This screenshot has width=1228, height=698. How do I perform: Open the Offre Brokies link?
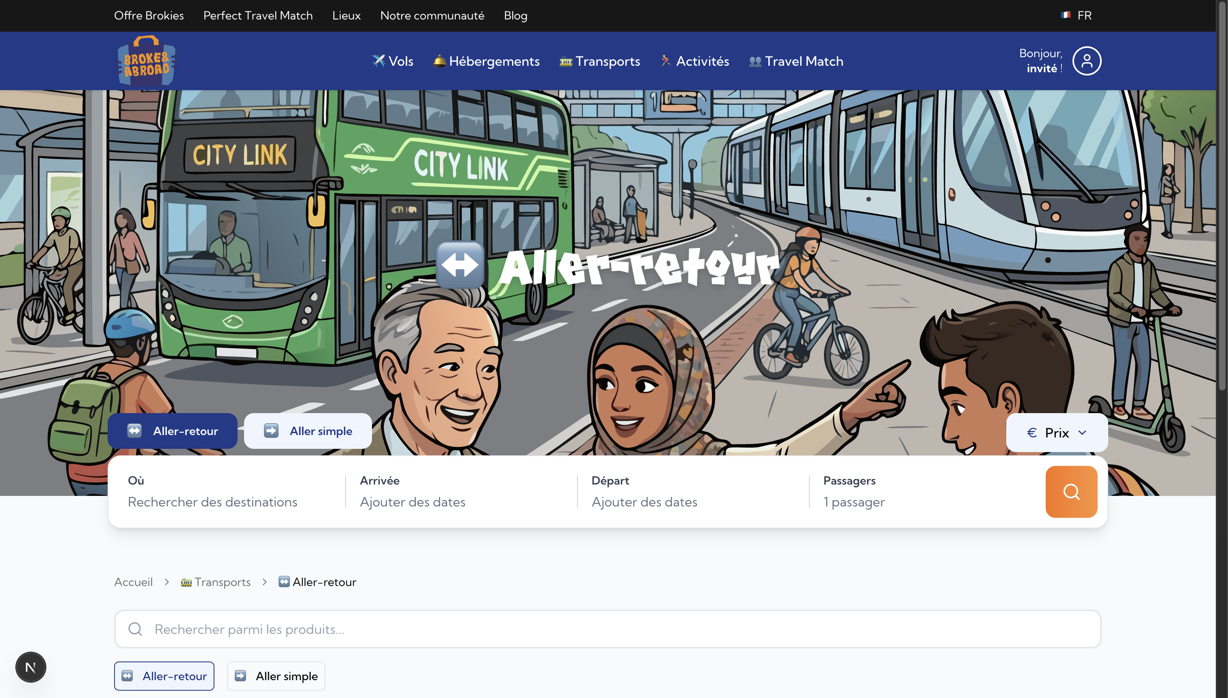click(x=149, y=15)
